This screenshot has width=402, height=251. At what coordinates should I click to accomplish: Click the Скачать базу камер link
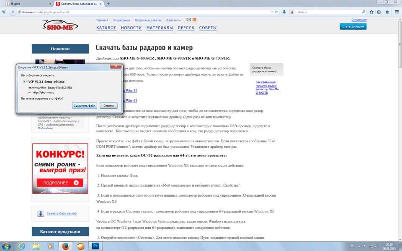tap(62, 213)
